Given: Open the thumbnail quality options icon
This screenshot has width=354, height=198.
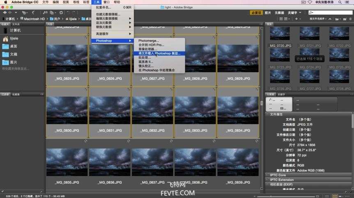Looking at the screenshot, I should 287,19.
